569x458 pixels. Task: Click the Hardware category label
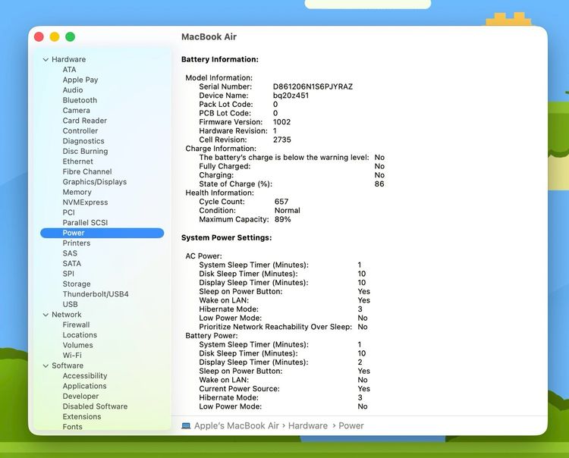(68, 59)
